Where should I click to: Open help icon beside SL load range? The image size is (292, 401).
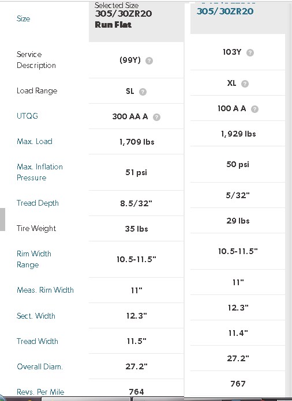[x=143, y=92]
